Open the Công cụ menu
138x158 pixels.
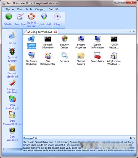click(x=40, y=9)
